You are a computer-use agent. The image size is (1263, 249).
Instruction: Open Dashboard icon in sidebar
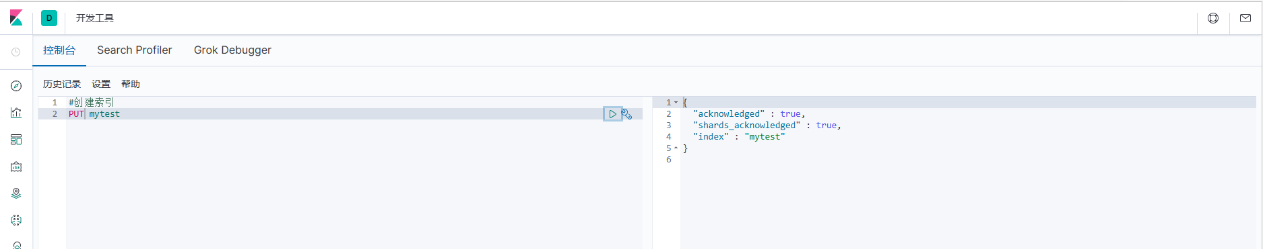(x=16, y=140)
